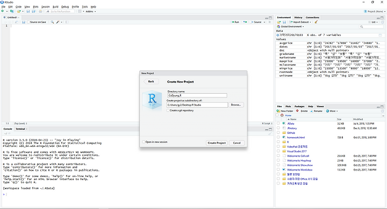Click the New File icon in main toolbar
The height and width of the screenshot is (209, 387).
pos(3,11)
